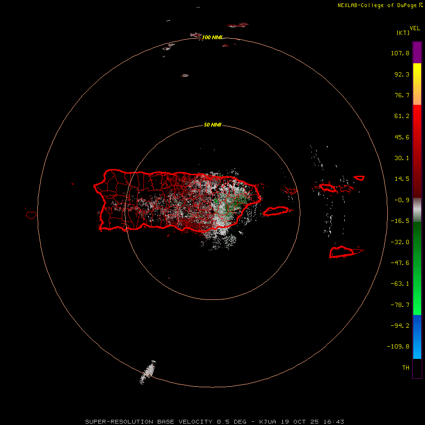Click the purple segment of color bar
This screenshot has height=425, width=425.
click(x=417, y=52)
